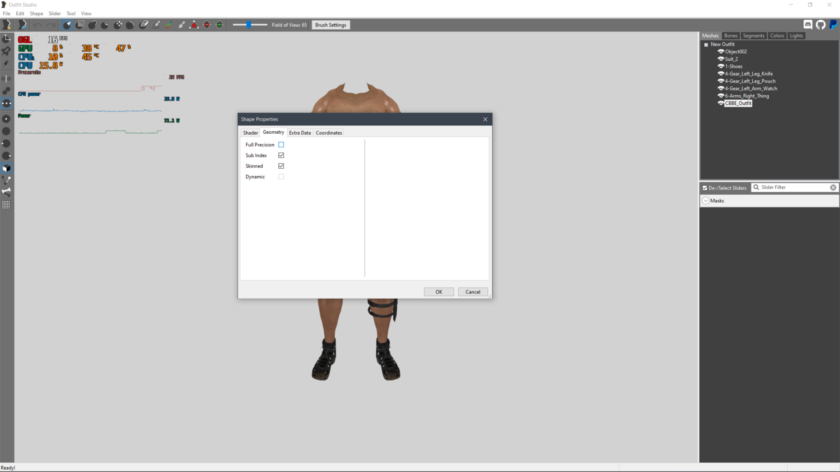Hide the 1-Shoes mesh via eye icon

click(721, 66)
